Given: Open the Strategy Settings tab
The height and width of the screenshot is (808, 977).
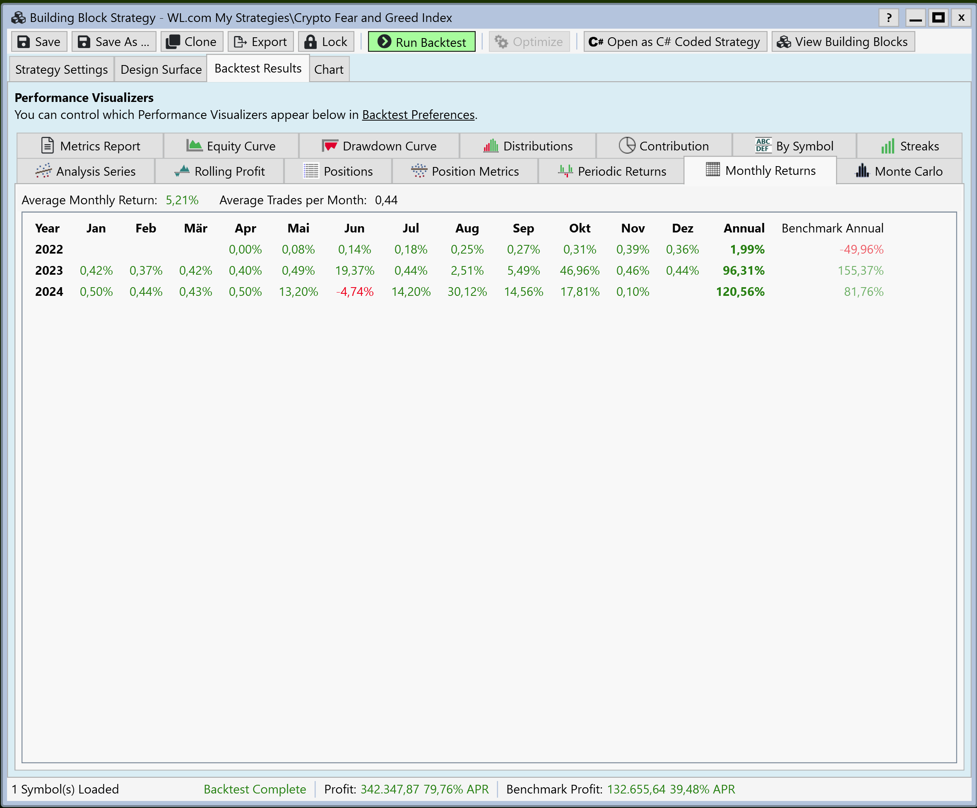Looking at the screenshot, I should pyautogui.click(x=61, y=69).
